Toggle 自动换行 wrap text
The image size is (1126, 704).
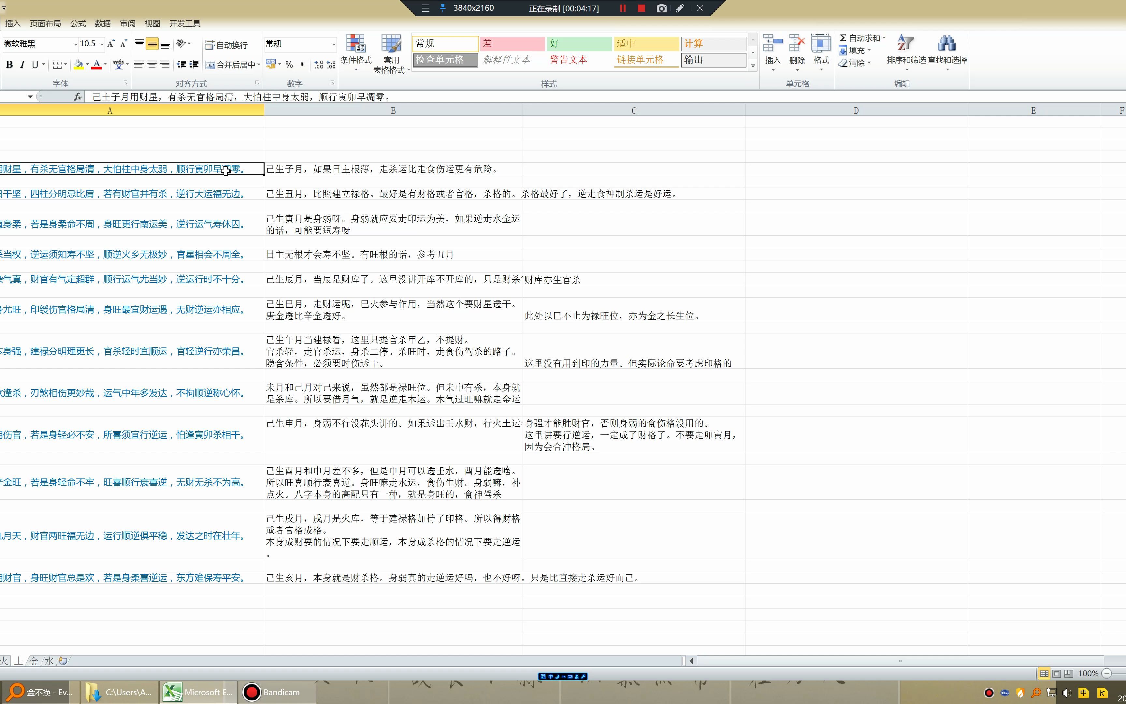226,45
